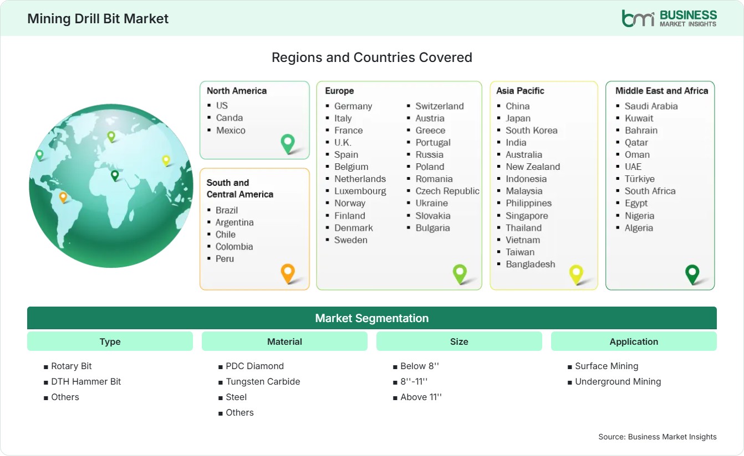Click Below 8'' under Size
744x456 pixels.
421,366
